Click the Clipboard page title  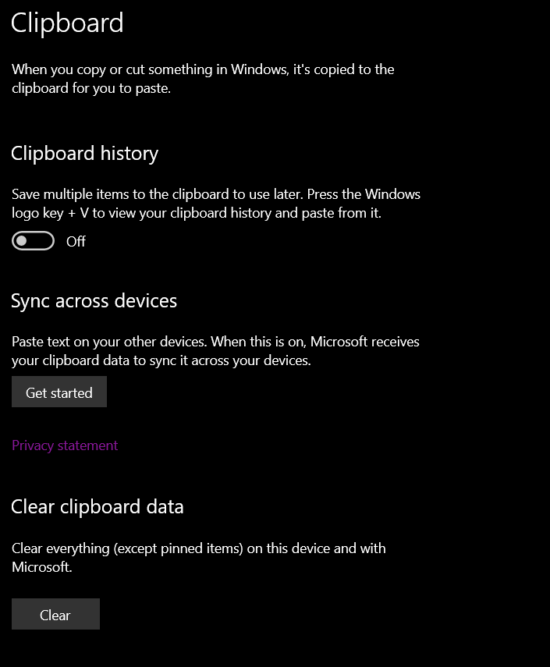pos(67,23)
